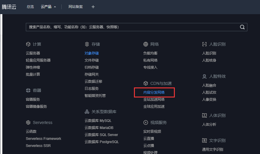Open 私有网络 product link

click(x=150, y=60)
